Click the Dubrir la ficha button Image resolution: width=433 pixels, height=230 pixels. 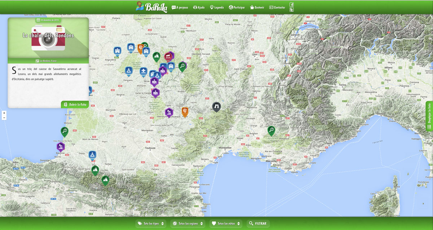tap(75, 104)
